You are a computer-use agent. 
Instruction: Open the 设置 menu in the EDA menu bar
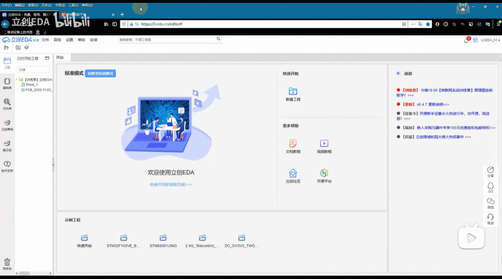pyautogui.click(x=70, y=40)
